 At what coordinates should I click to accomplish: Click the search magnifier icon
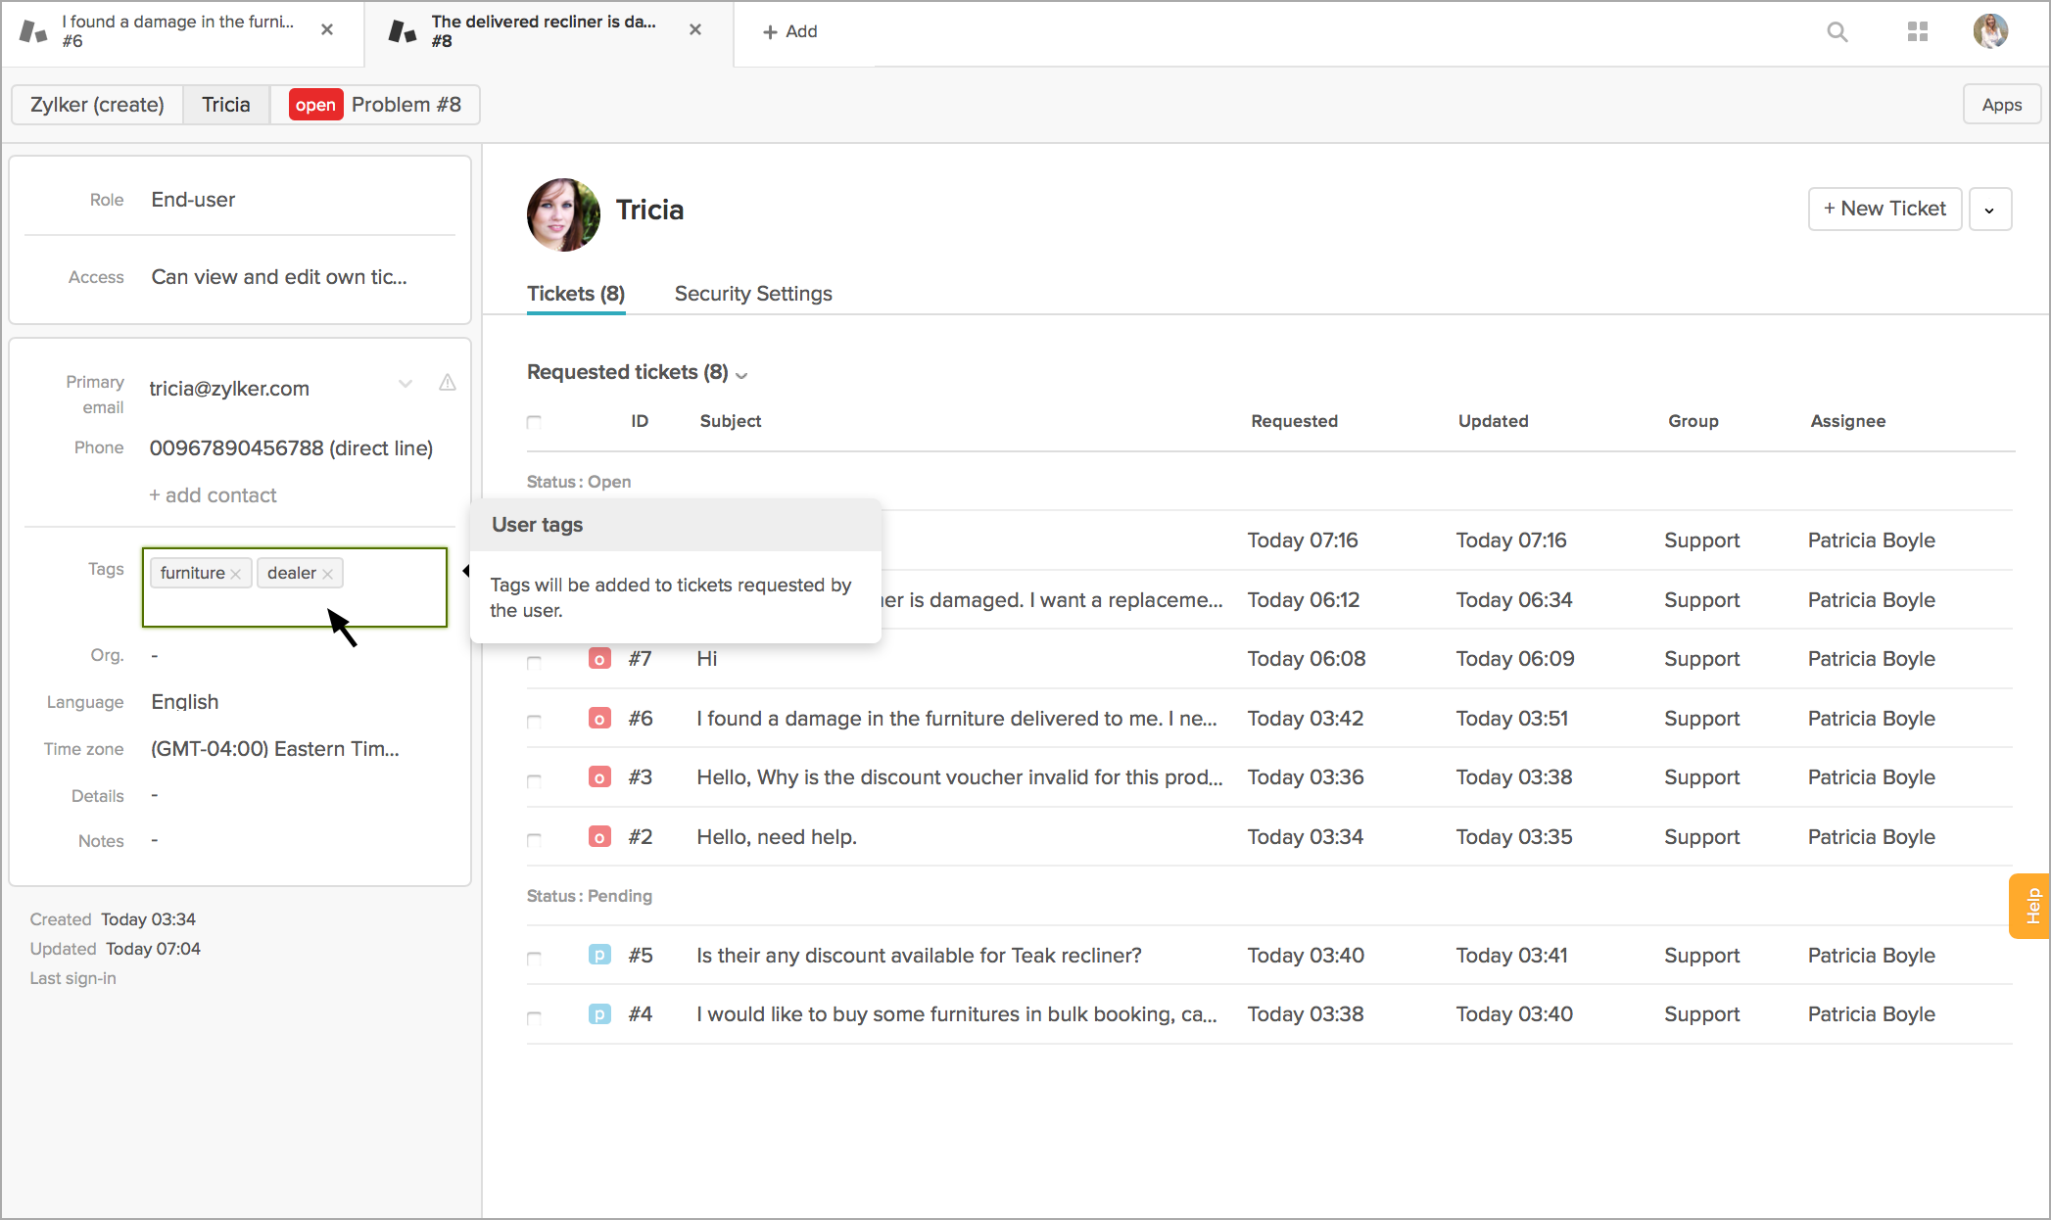(x=1836, y=32)
